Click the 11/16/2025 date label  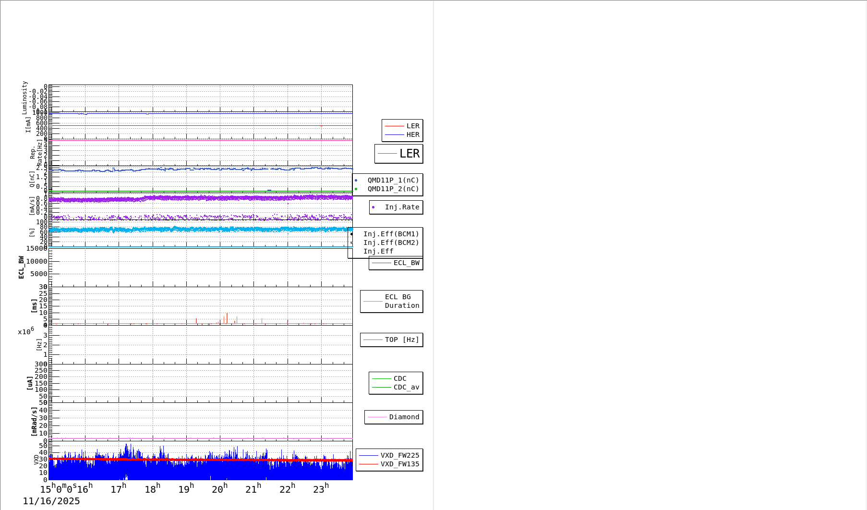51,501
